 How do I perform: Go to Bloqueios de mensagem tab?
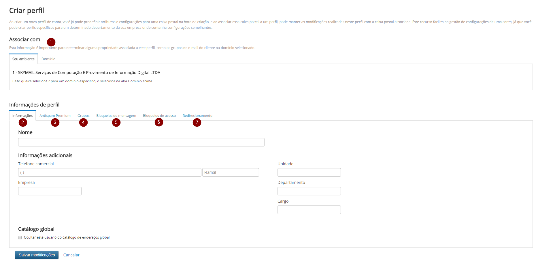point(116,116)
